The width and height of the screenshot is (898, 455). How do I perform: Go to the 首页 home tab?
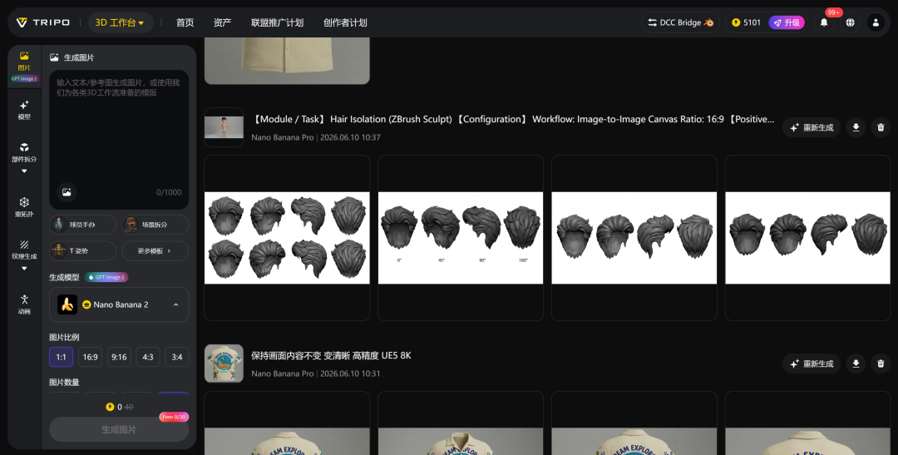click(x=185, y=22)
